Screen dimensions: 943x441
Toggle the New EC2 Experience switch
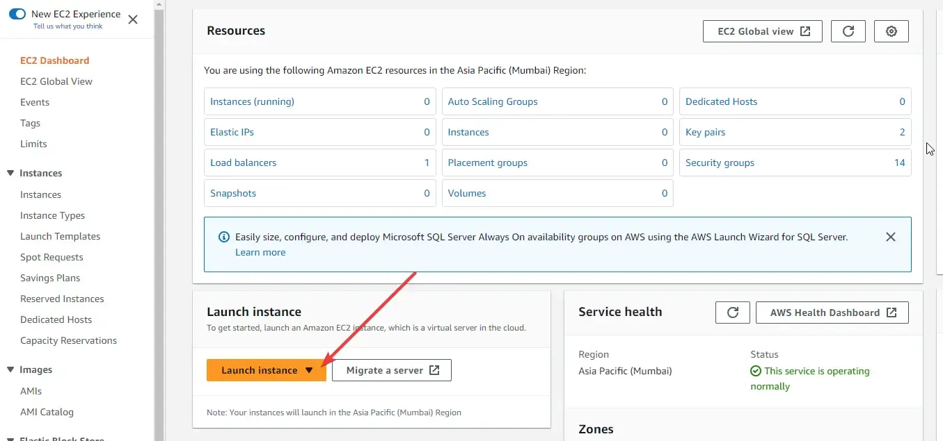pyautogui.click(x=16, y=13)
